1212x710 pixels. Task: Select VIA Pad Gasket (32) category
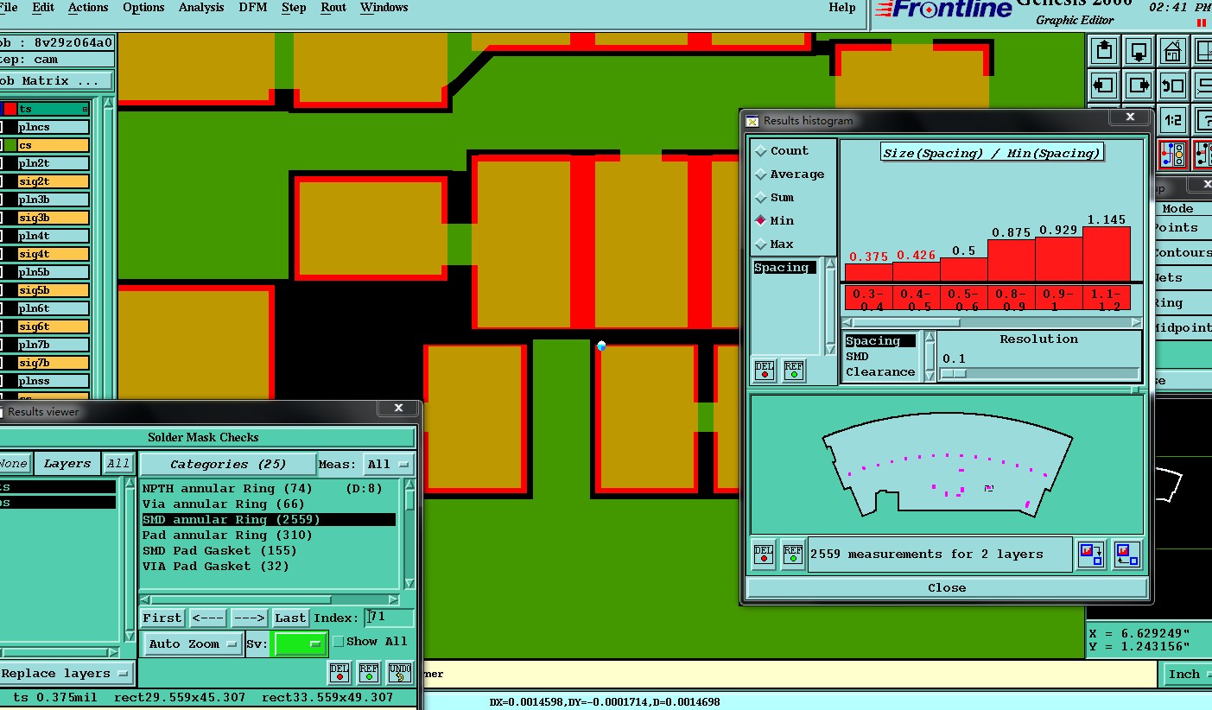point(216,567)
